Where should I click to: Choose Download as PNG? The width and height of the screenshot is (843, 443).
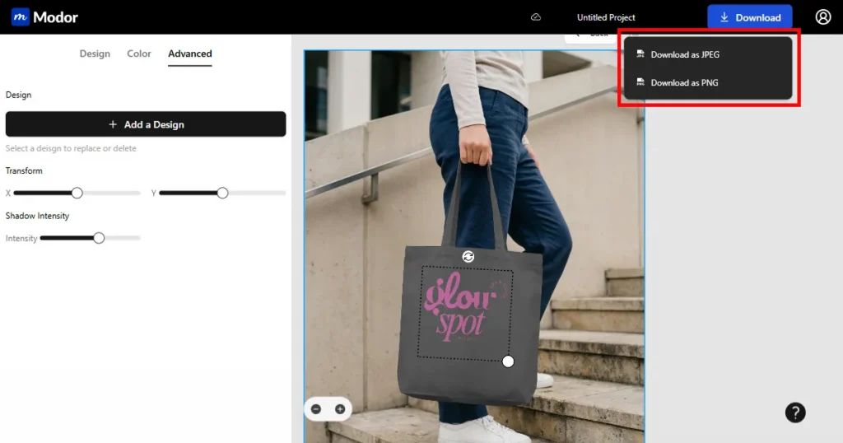[707, 83]
